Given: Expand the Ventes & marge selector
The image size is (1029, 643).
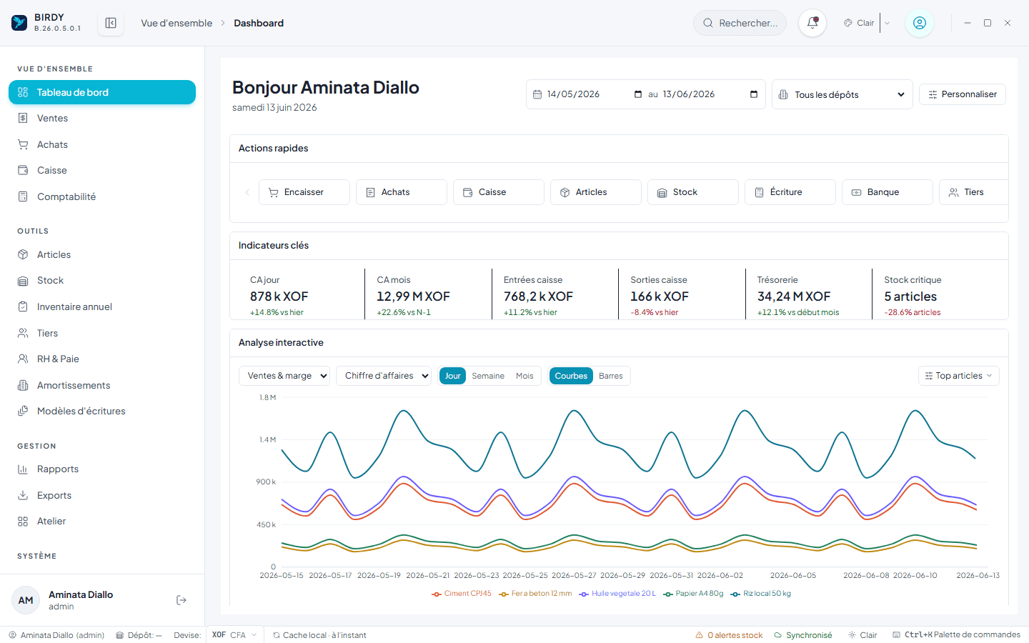Looking at the screenshot, I should [x=284, y=376].
